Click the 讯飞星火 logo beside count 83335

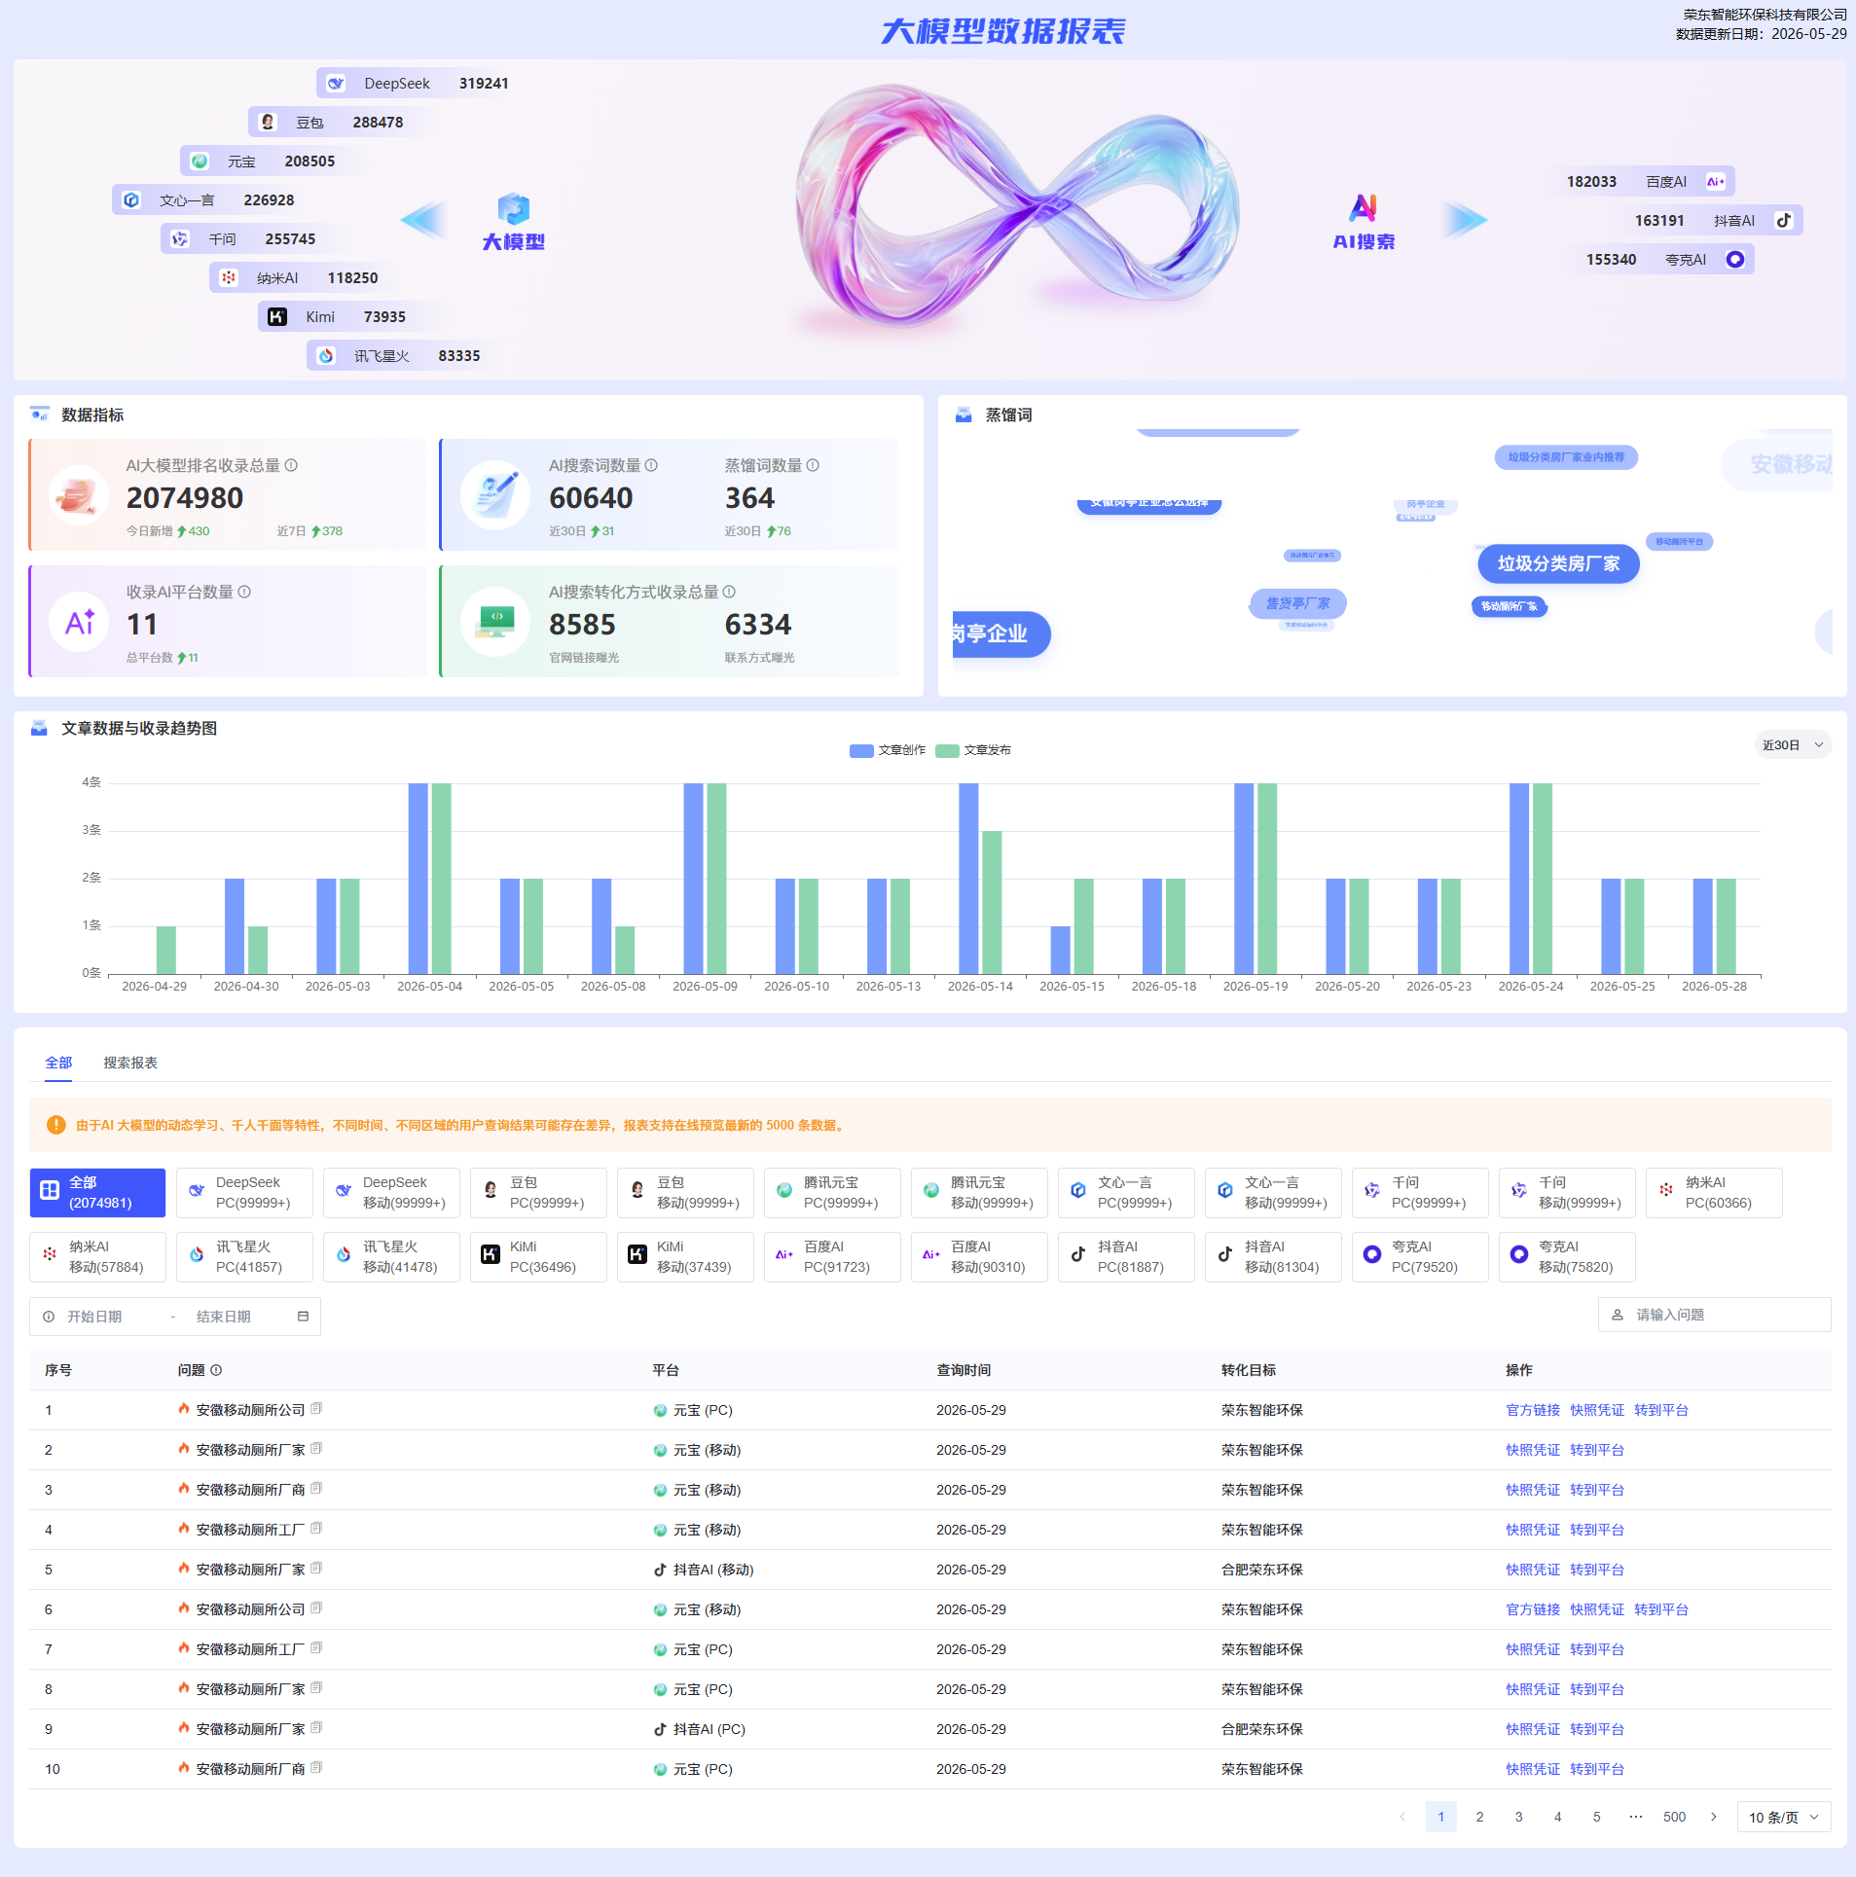[326, 356]
